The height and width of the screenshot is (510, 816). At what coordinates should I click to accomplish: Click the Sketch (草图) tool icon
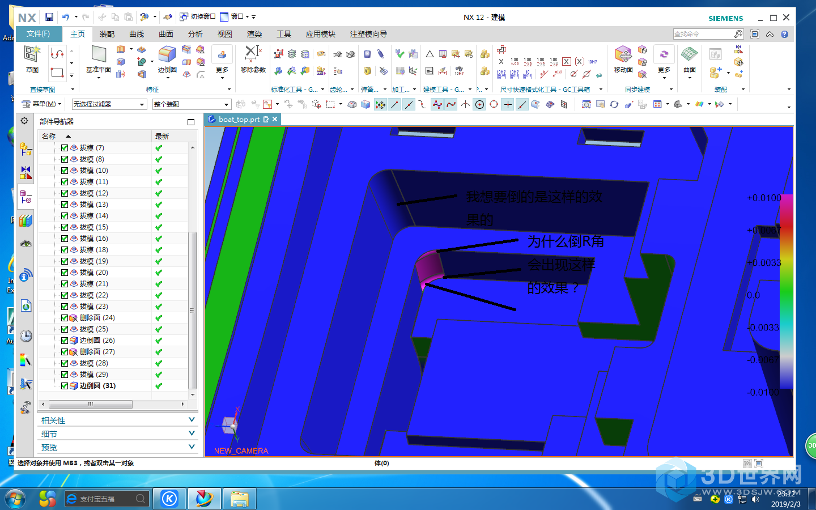click(x=32, y=55)
